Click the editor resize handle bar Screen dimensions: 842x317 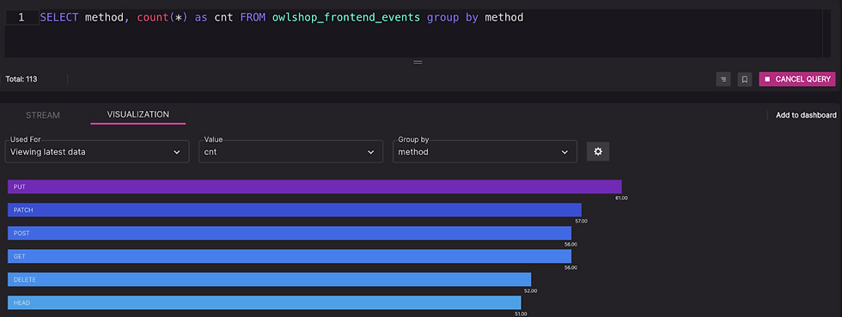[418, 62]
